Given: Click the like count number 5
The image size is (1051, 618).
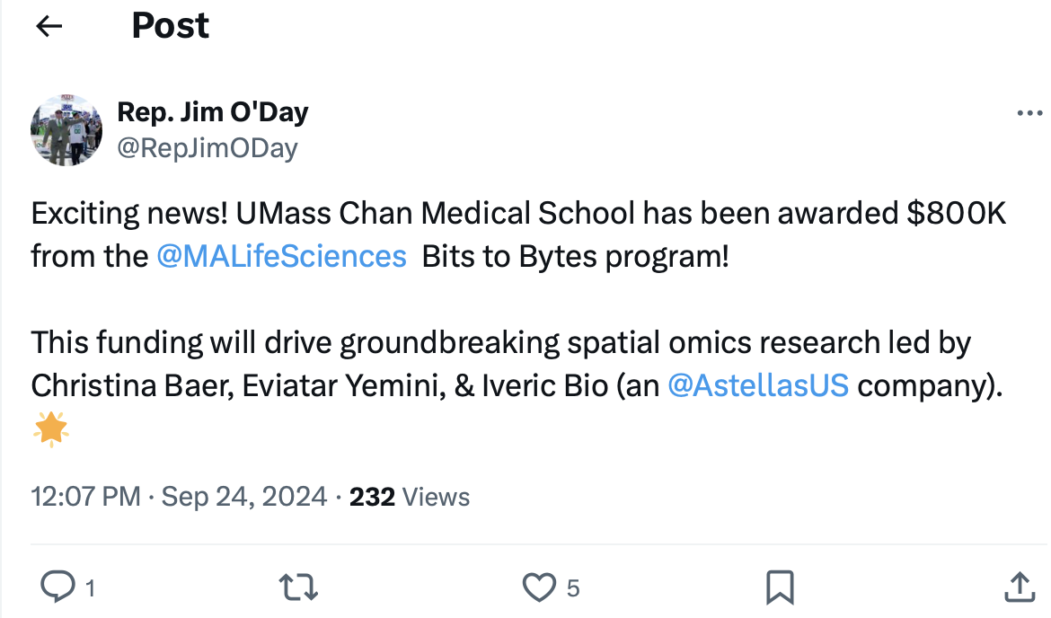Looking at the screenshot, I should 573,588.
